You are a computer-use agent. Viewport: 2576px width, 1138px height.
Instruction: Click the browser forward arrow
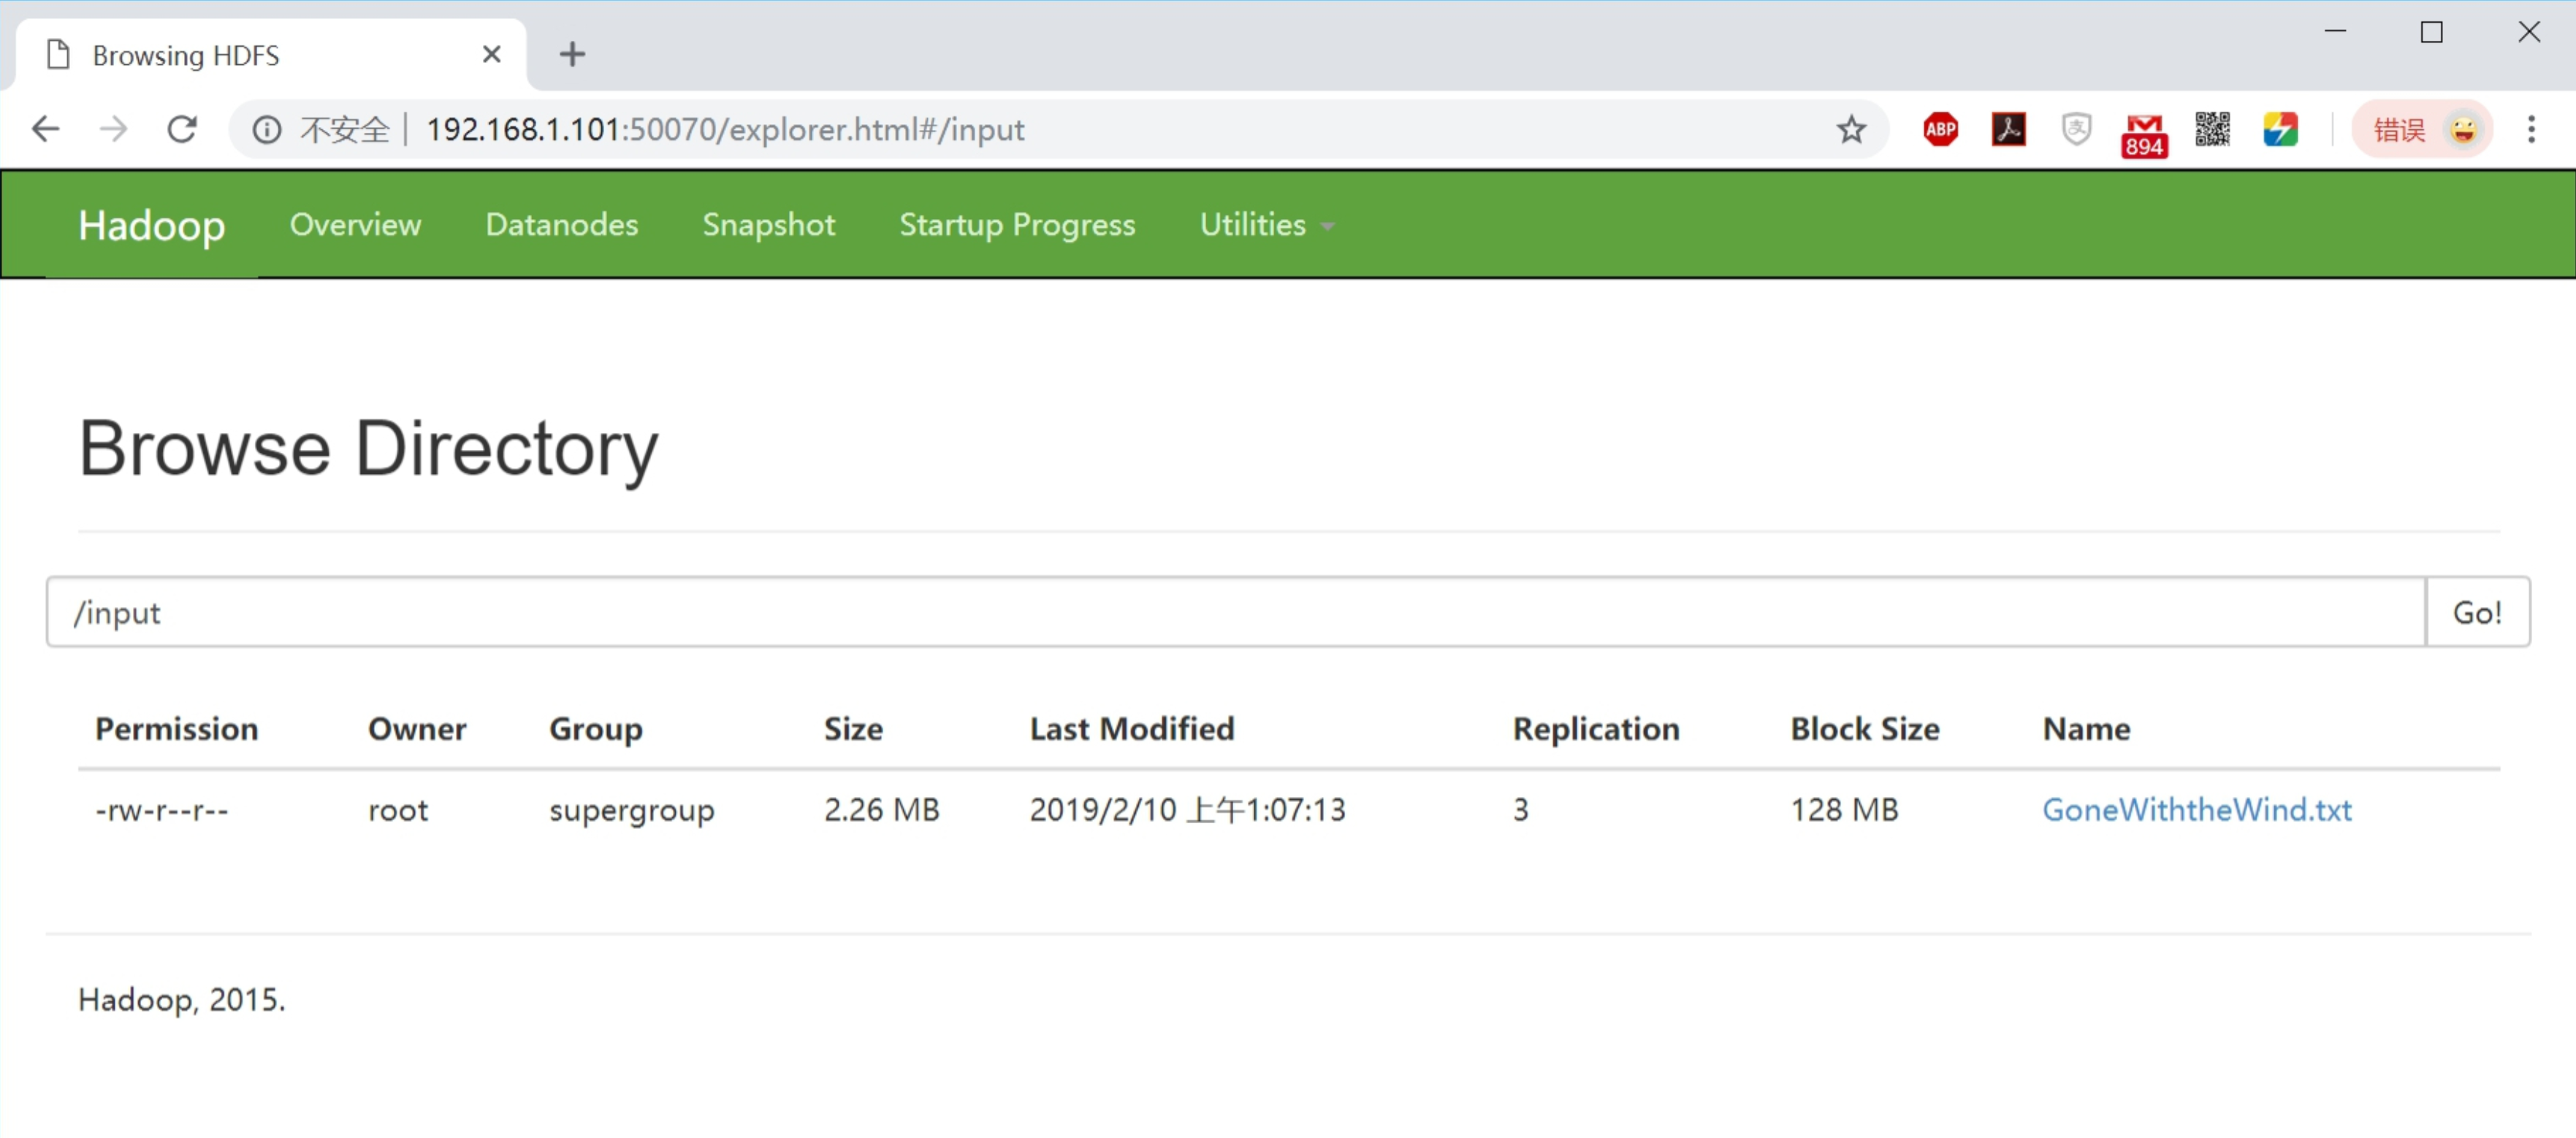[113, 129]
